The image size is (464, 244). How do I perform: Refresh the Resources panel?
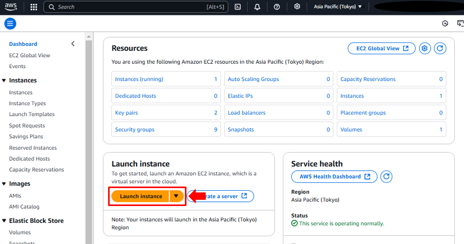coord(440,48)
